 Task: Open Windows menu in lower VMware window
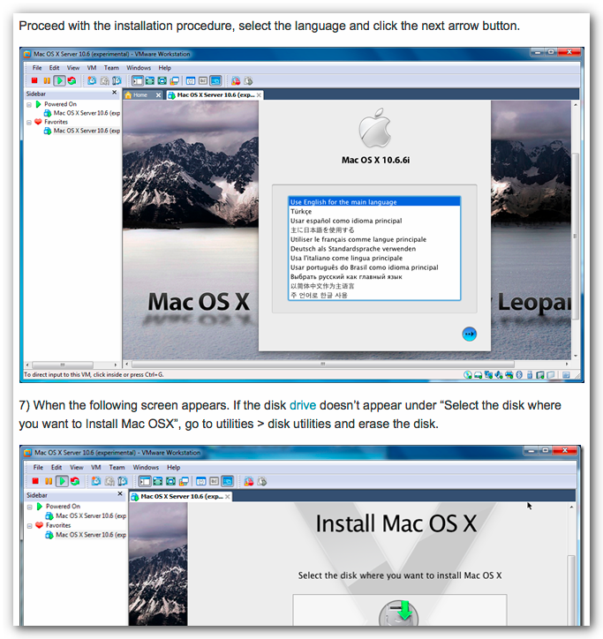click(146, 468)
